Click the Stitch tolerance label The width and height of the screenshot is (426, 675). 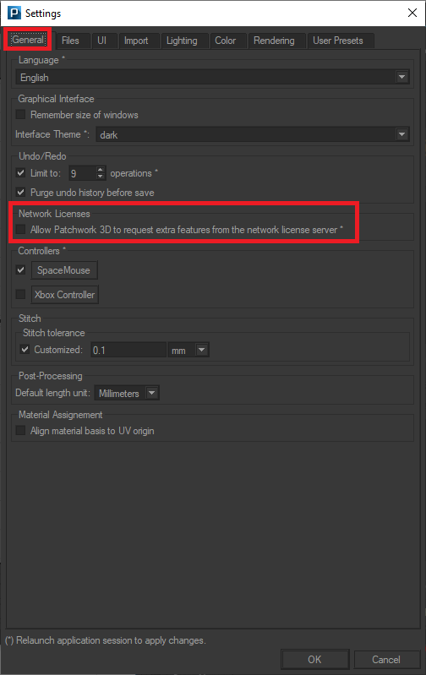point(54,333)
